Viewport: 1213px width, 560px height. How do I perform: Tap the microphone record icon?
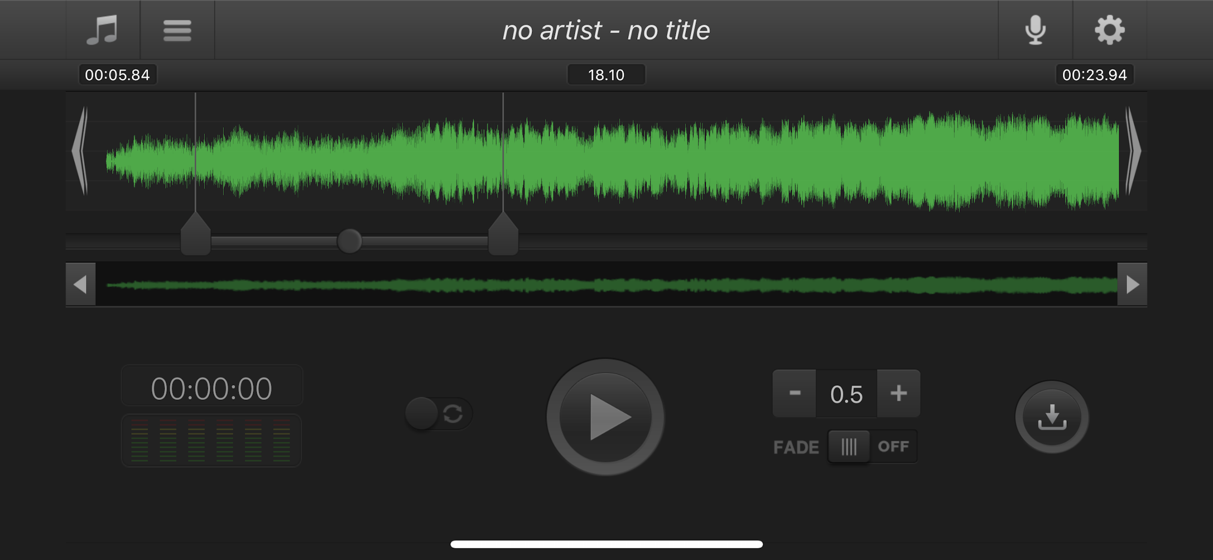tap(1036, 30)
